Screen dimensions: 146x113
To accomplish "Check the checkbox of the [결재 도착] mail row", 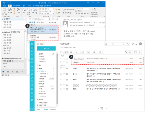I will [x=61, y=74].
